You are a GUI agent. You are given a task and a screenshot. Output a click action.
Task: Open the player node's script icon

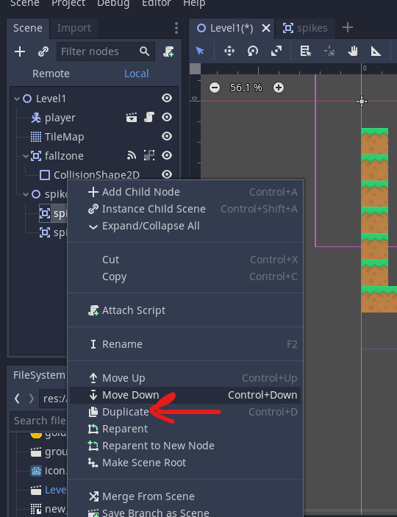(149, 117)
